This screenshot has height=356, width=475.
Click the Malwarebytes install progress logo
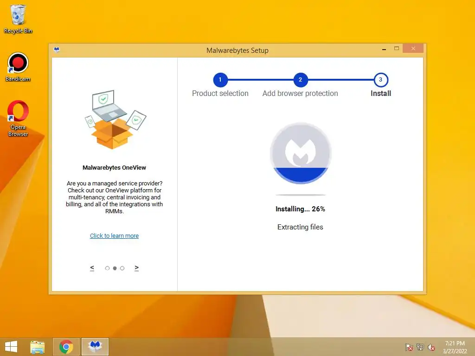coord(301,153)
